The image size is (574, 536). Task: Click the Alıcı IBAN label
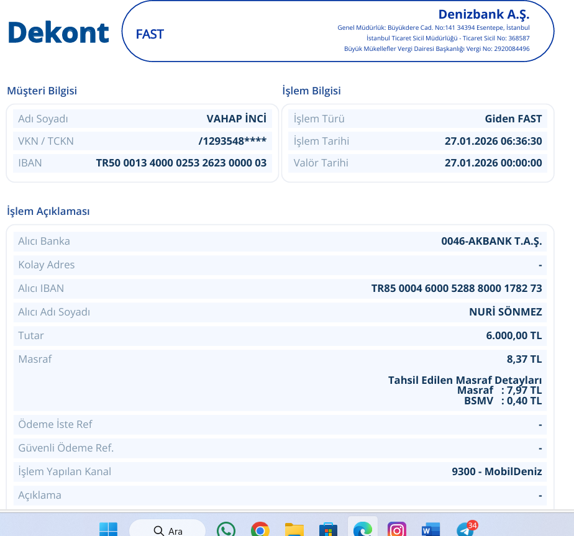(41, 289)
